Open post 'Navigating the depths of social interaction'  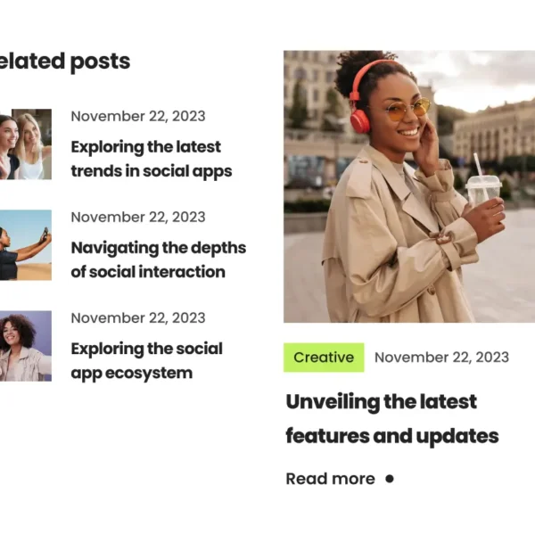pos(159,260)
